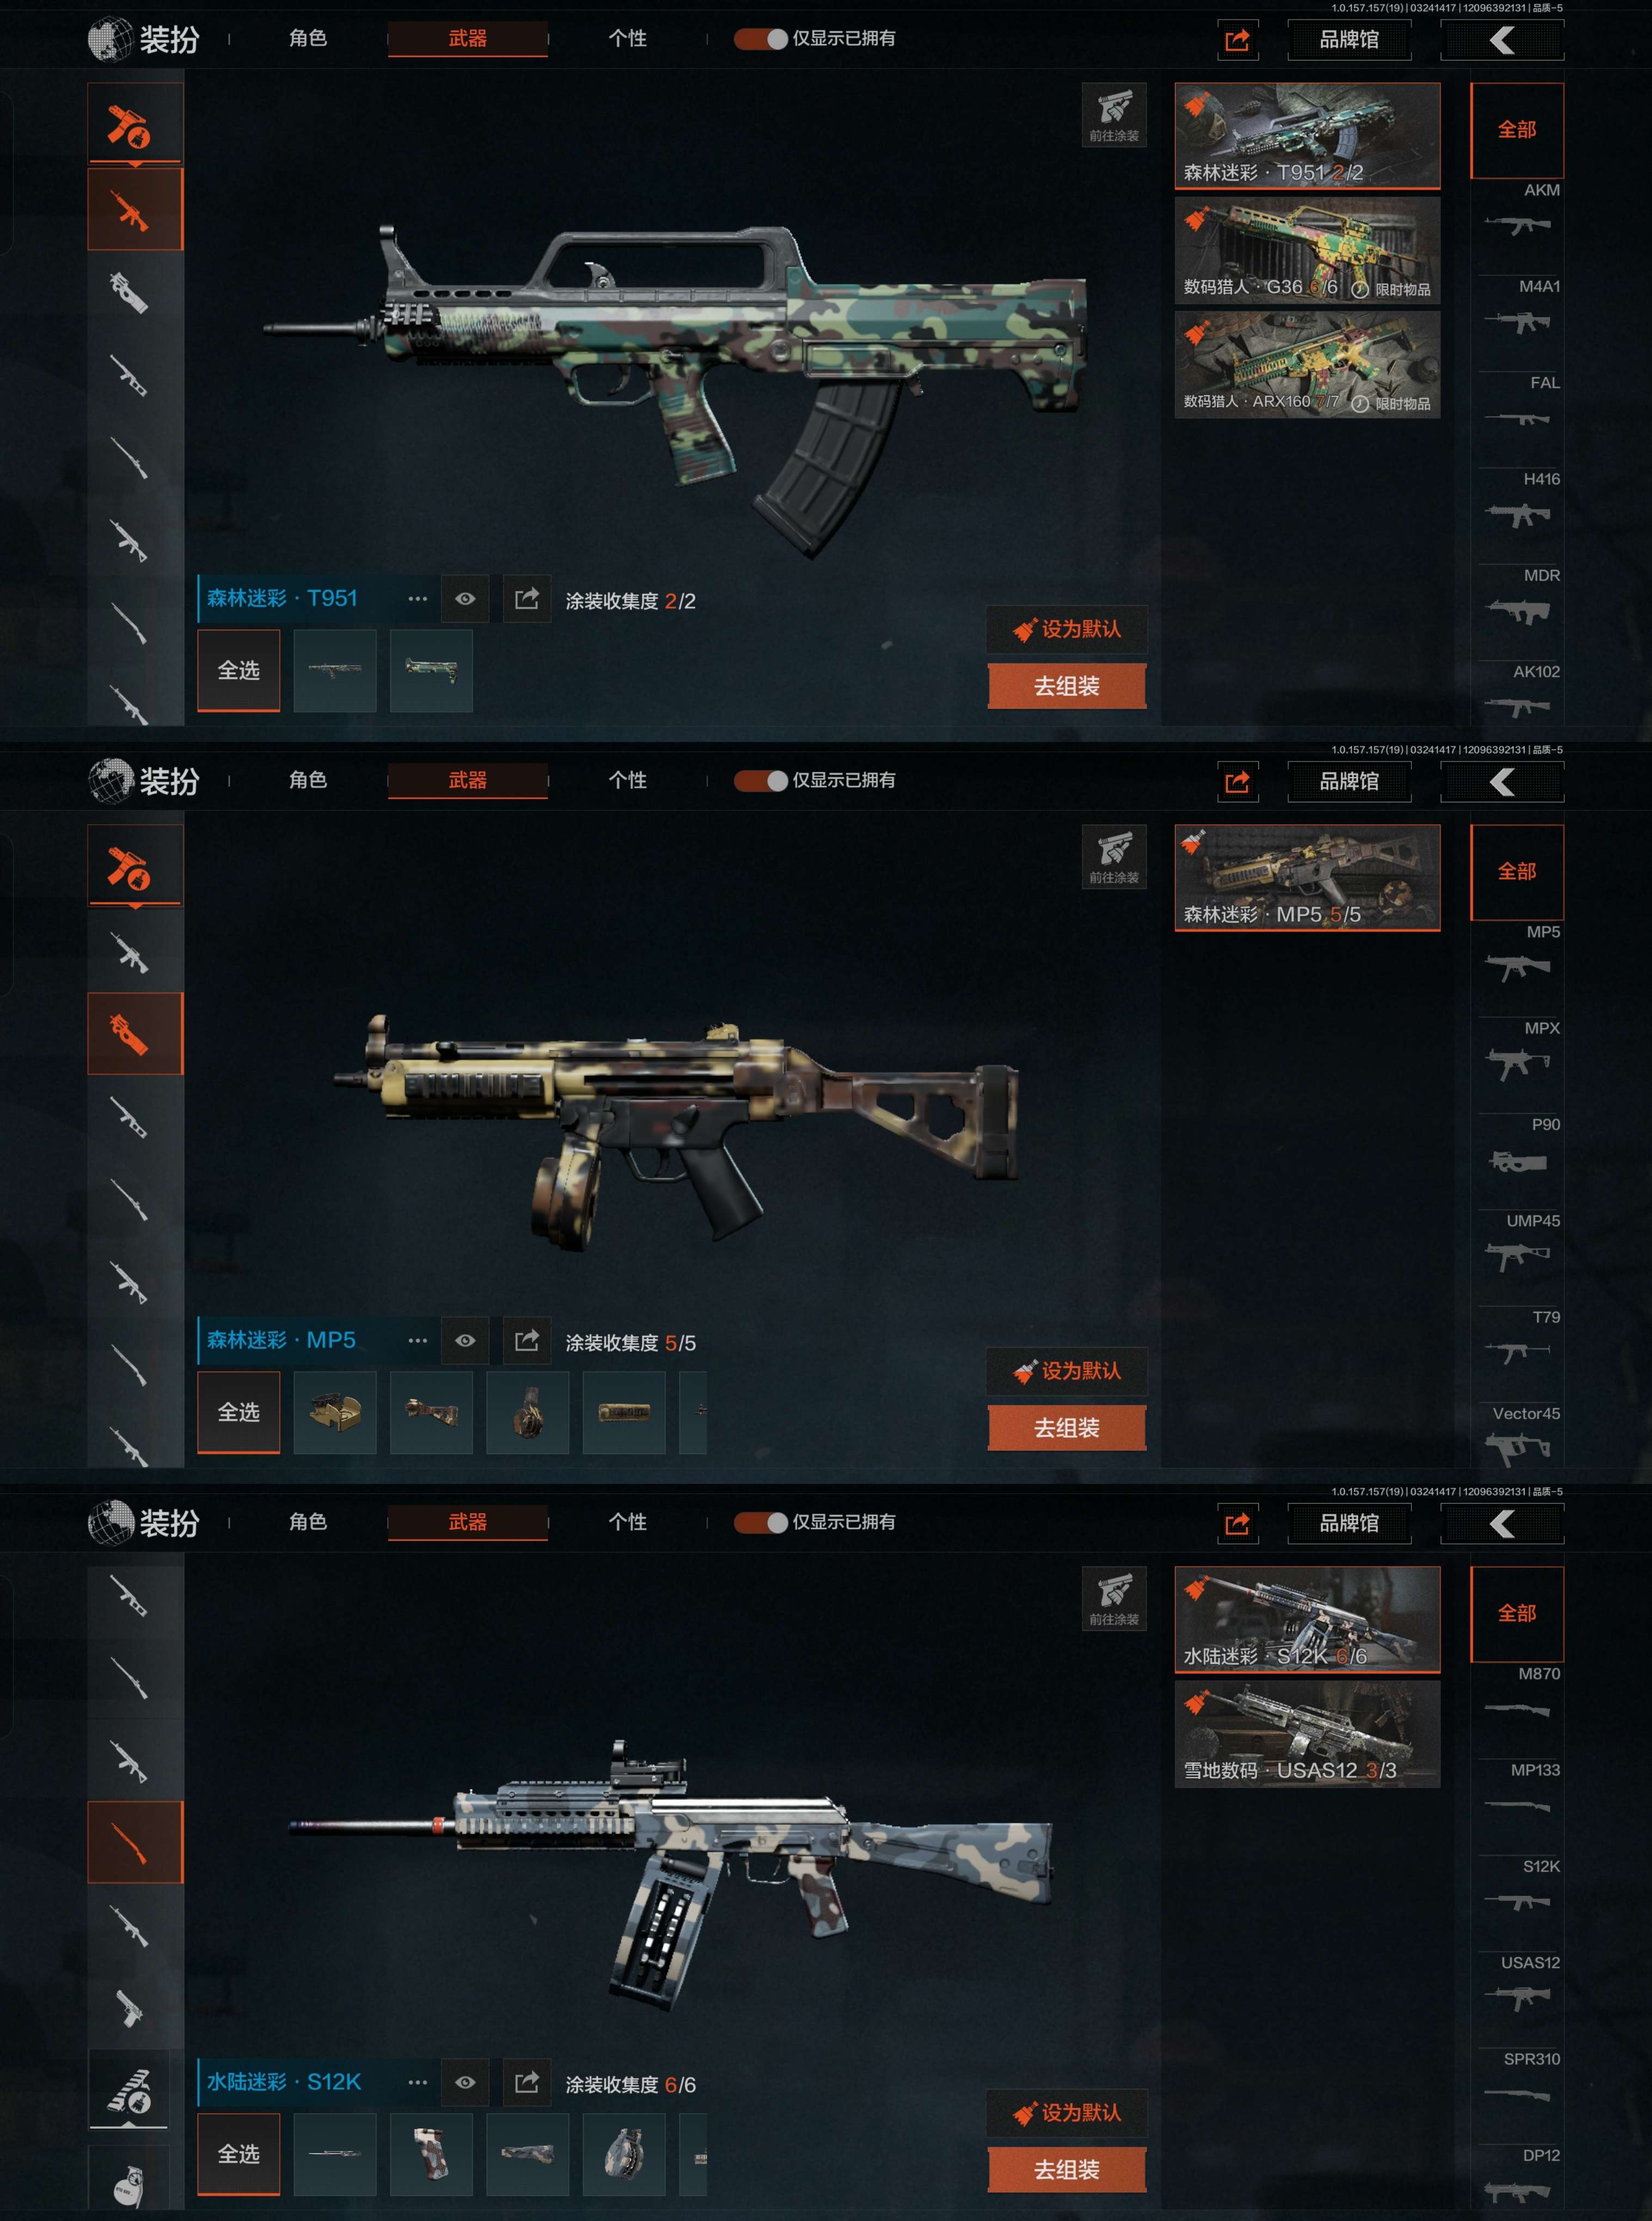Screen dimensions: 1652x2221
Task: Switch to 角色 tab above T951 preview
Action: pos(308,39)
